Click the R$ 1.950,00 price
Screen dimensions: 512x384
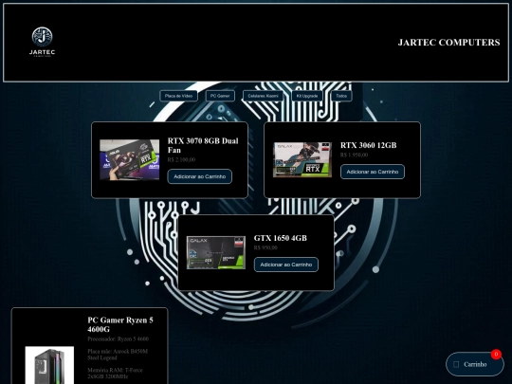pyautogui.click(x=355, y=155)
